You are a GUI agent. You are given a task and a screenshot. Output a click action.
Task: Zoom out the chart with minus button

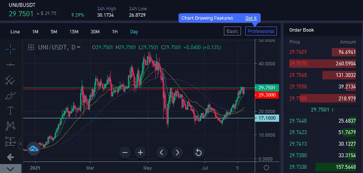pos(125,152)
